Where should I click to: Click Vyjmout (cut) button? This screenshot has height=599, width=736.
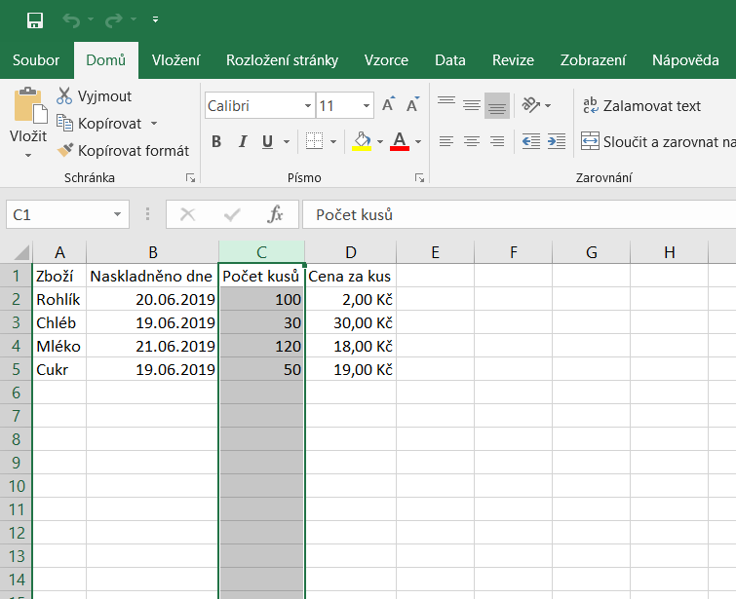click(x=94, y=96)
